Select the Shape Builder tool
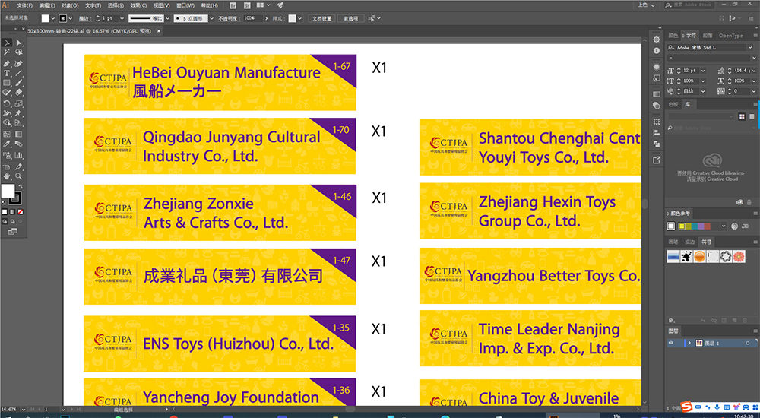The width and height of the screenshot is (760, 418). (x=7, y=123)
